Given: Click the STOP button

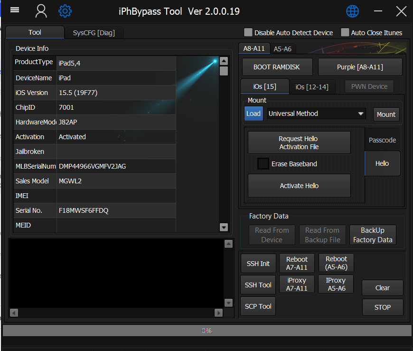Looking at the screenshot, I should tap(383, 307).
